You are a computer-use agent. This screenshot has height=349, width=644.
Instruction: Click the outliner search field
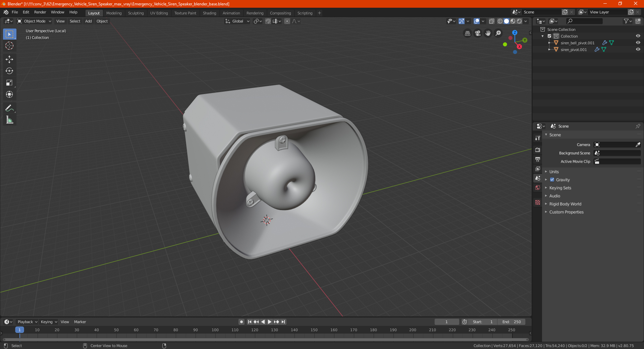[x=584, y=21]
